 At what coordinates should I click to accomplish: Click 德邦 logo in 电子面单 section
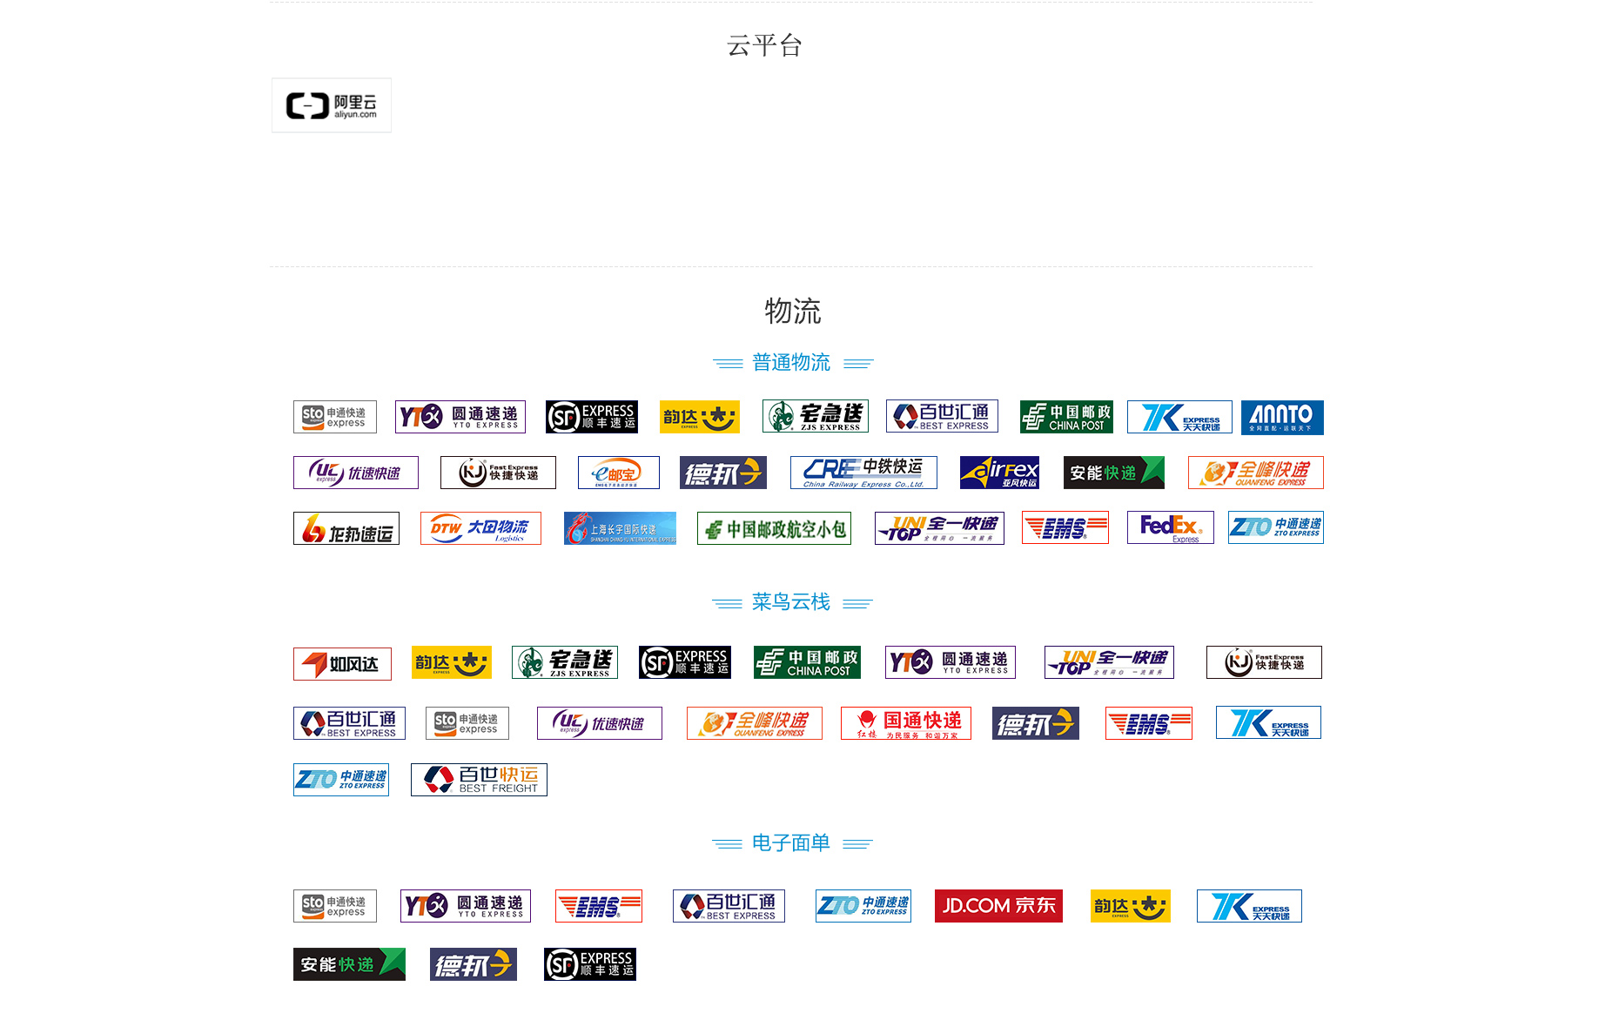[473, 964]
